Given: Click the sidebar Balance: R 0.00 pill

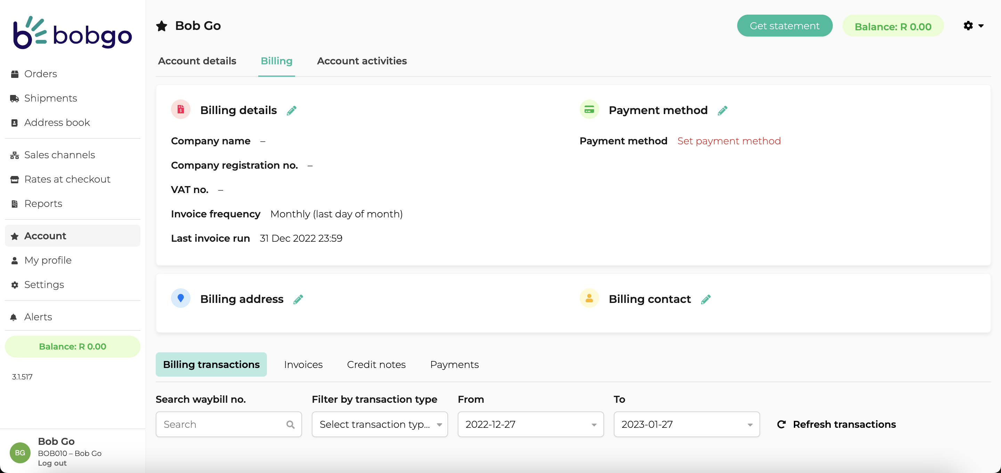Looking at the screenshot, I should click(72, 346).
